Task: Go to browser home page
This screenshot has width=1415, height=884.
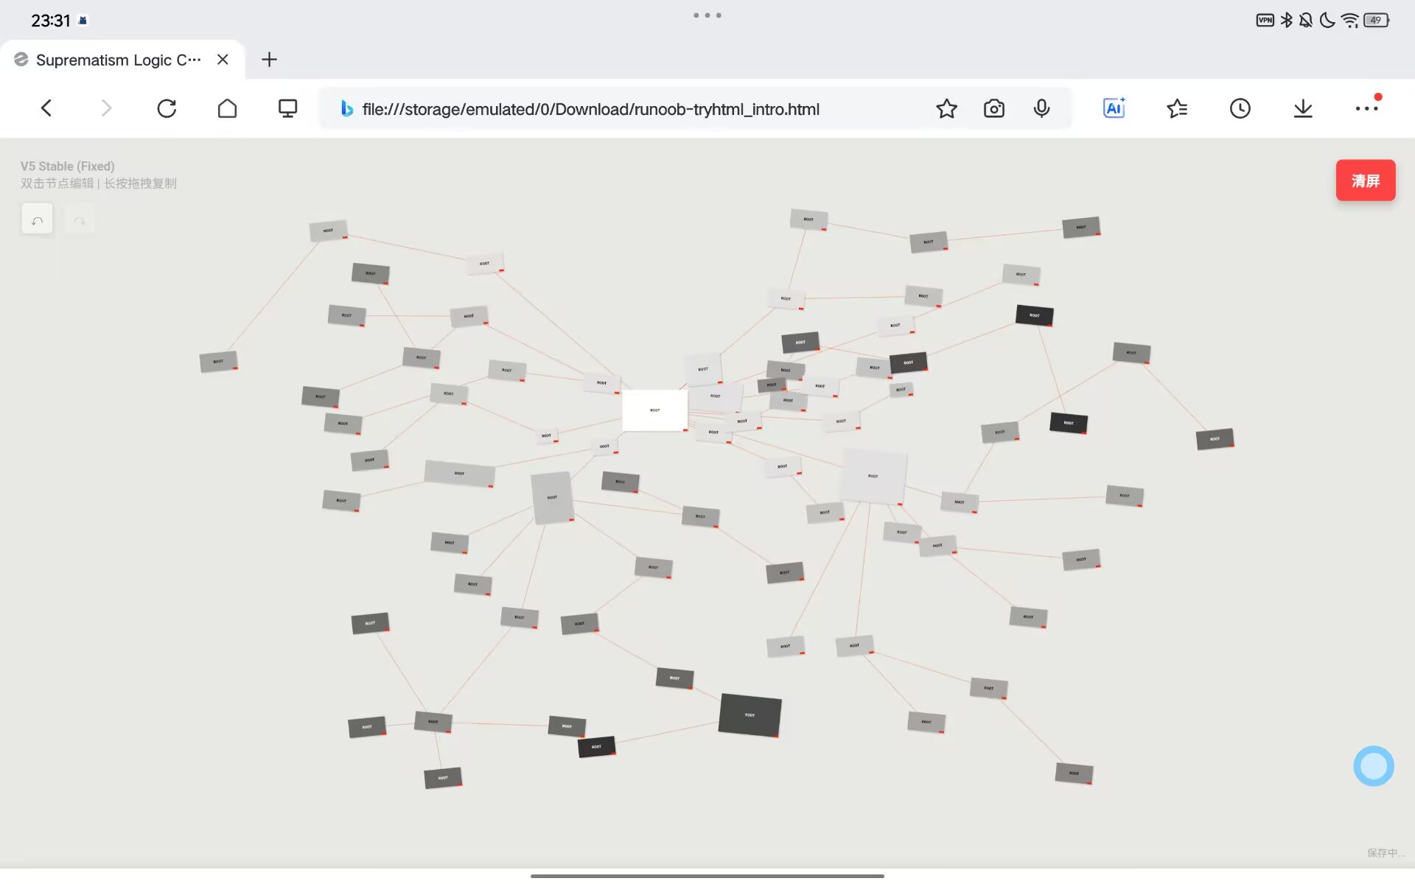Action: pos(227,109)
